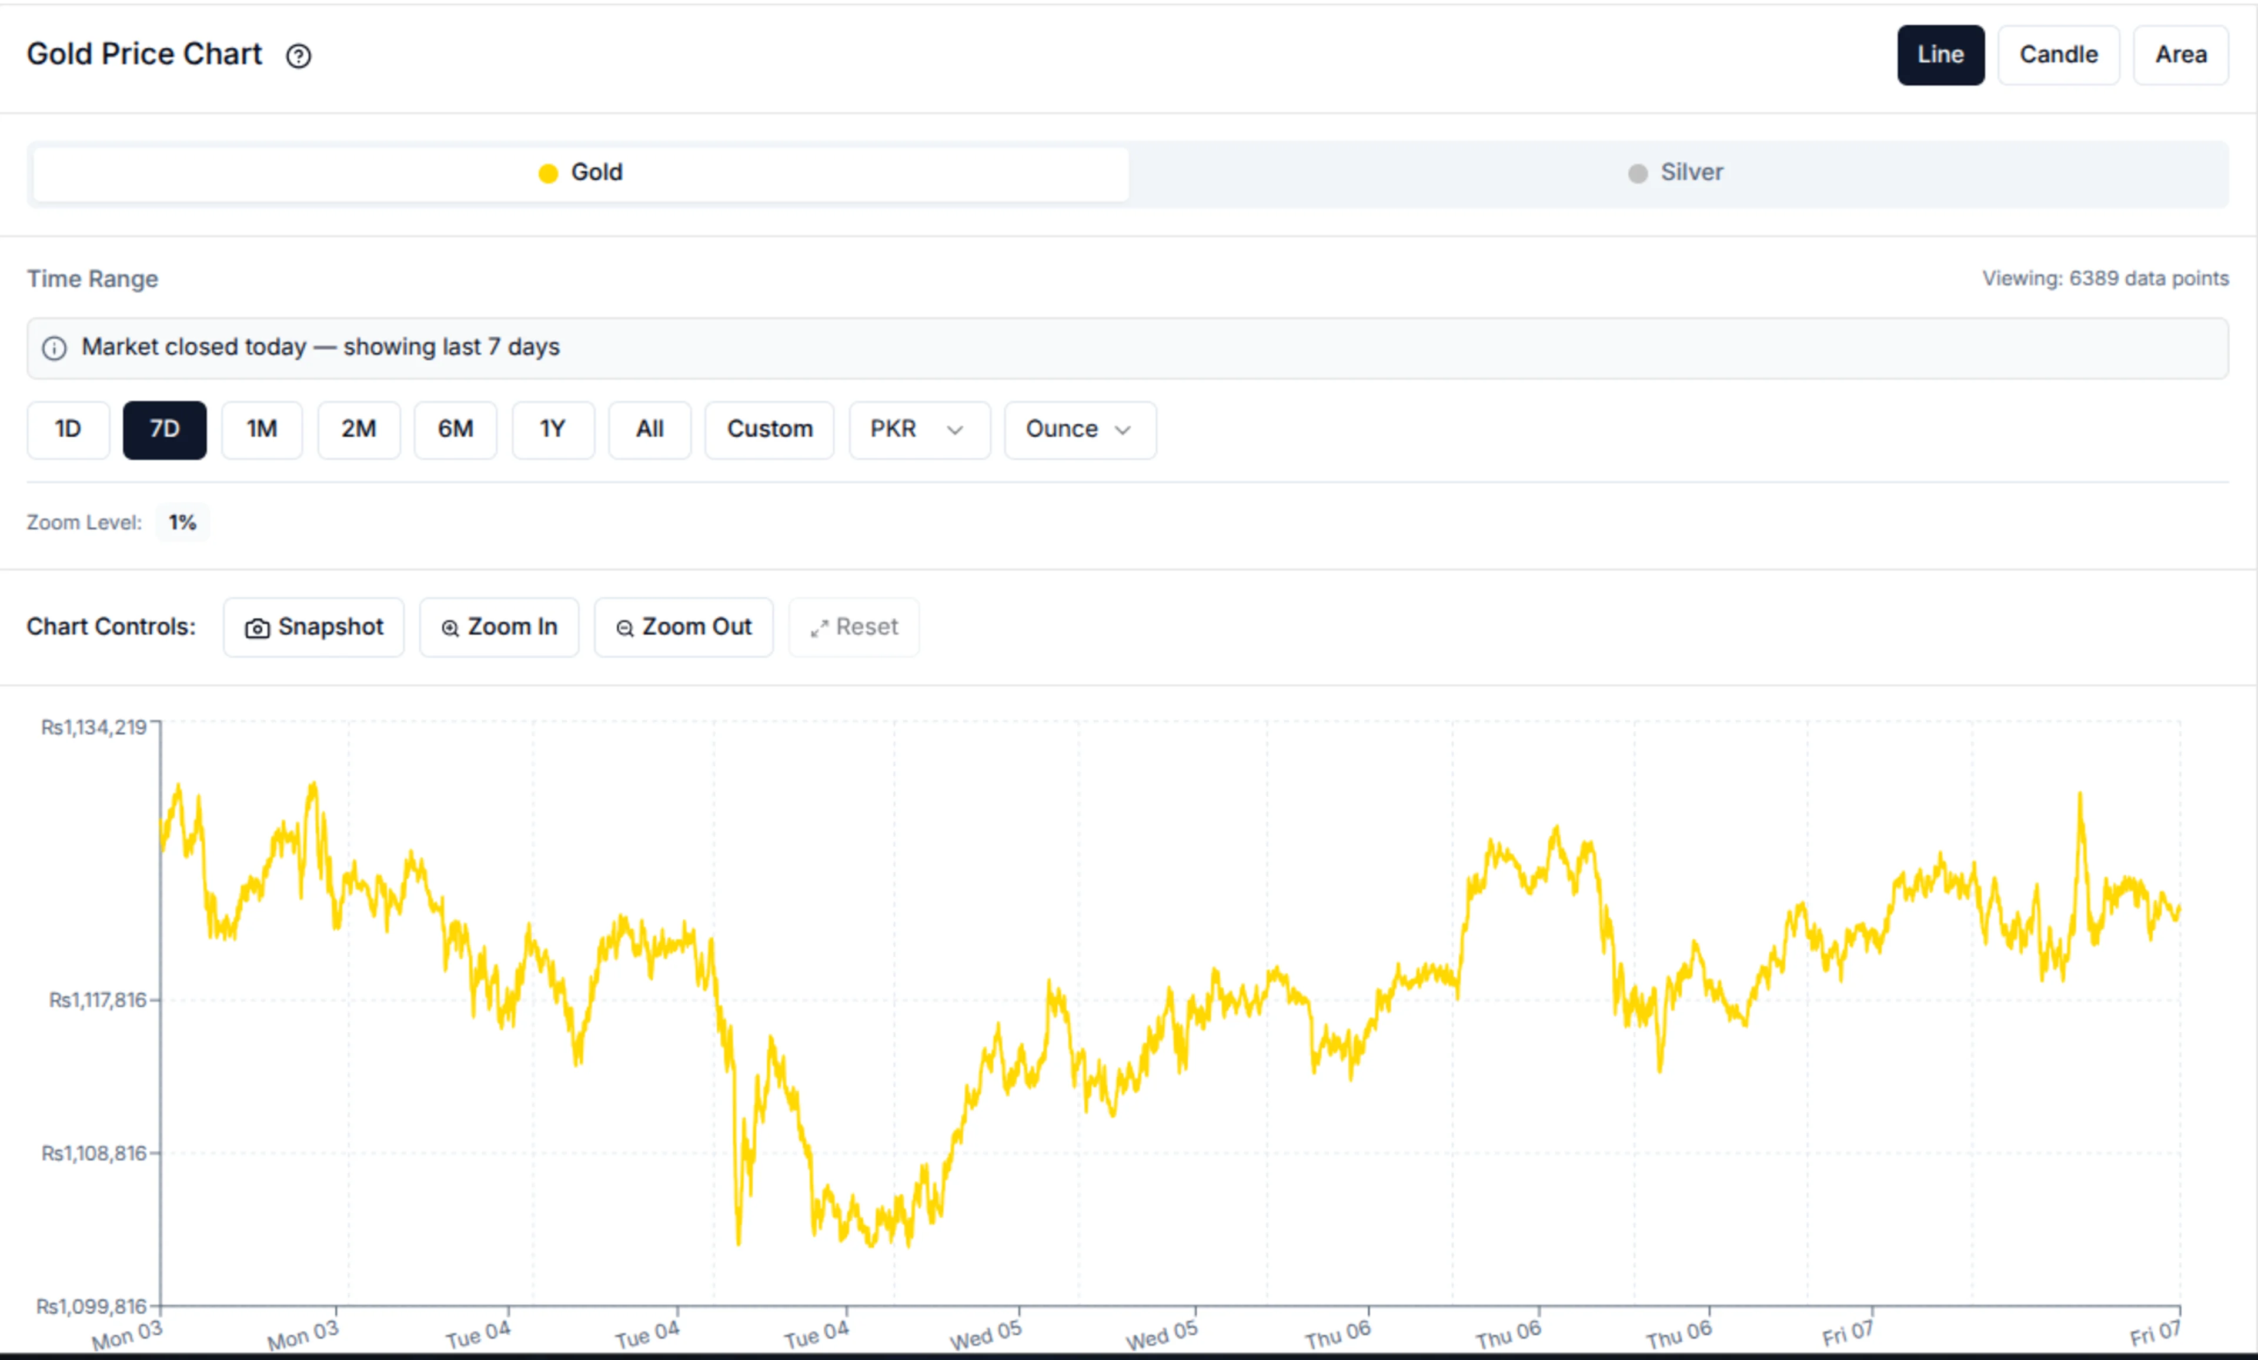Click the Rs1,099,816 y-axis label
Viewport: 2258px width, 1360px height.
[x=91, y=1306]
